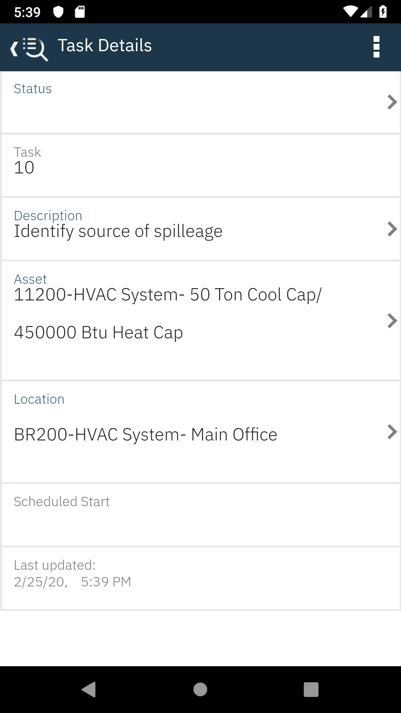Open the Location row chevron arrow
401x713 pixels.
click(392, 432)
